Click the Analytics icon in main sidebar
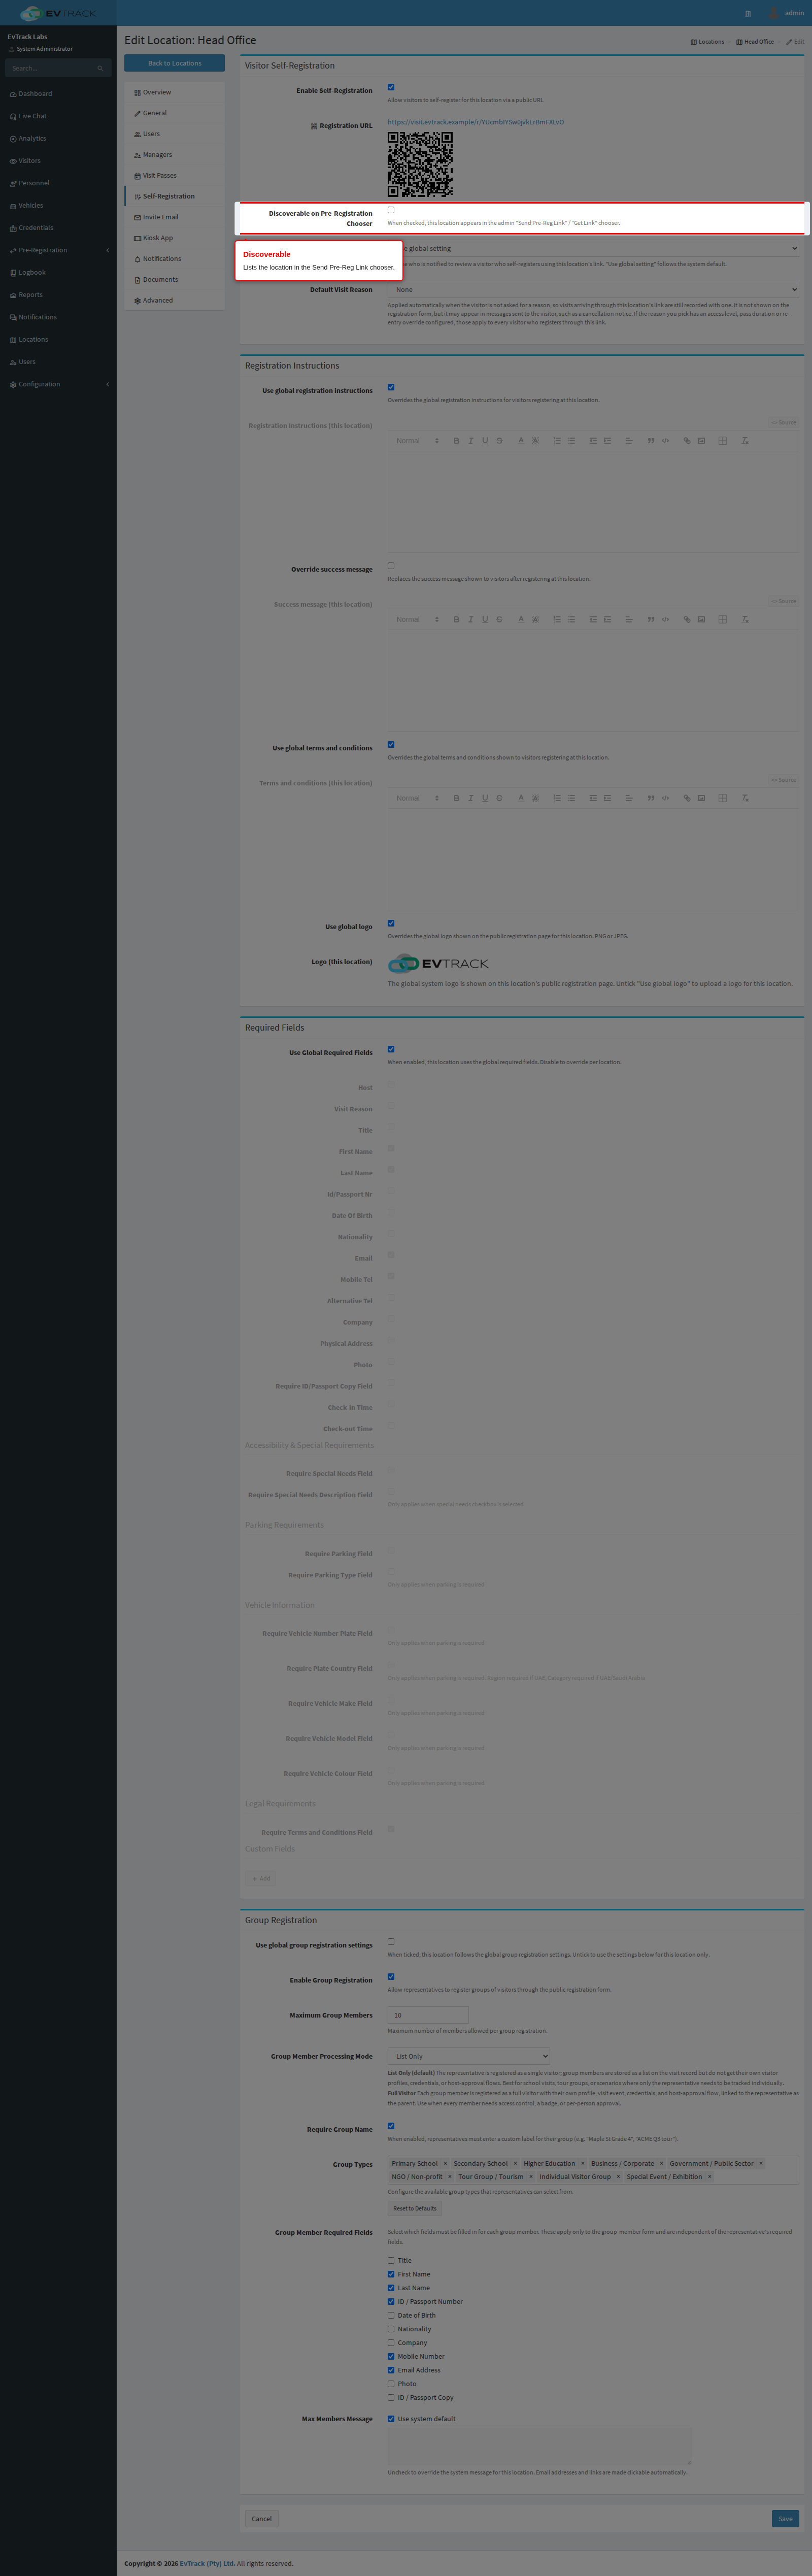812x2576 pixels. 13,139
